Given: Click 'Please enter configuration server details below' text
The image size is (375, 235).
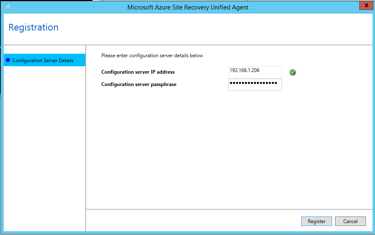Looking at the screenshot, I should 152,56.
